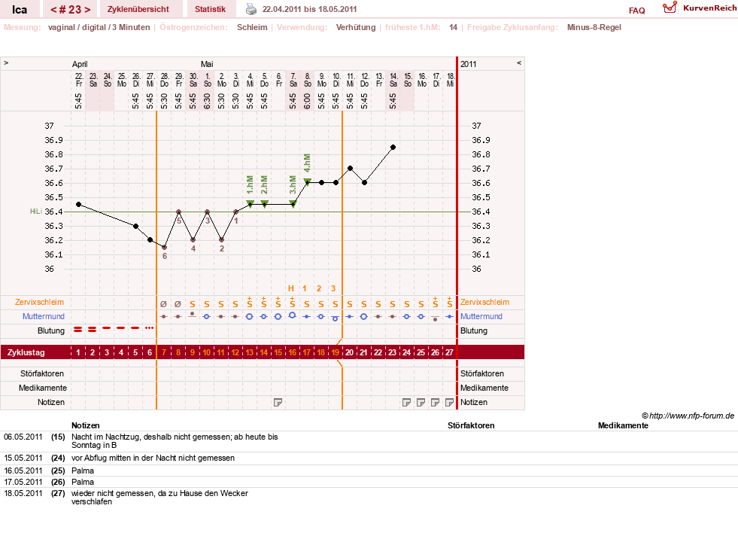The width and height of the screenshot is (738, 536).
Task: Click the S+ mucus symbol on cycle day 13
Action: click(x=250, y=303)
